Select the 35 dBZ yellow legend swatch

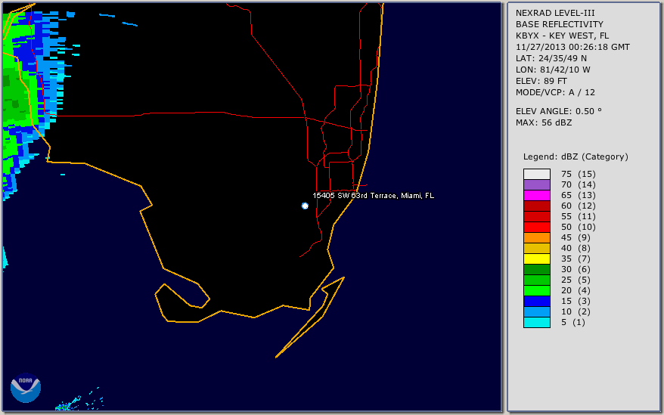[x=536, y=259]
